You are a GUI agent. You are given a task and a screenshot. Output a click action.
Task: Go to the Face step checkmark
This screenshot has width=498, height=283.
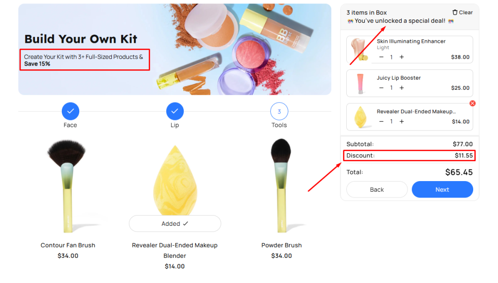(71, 112)
